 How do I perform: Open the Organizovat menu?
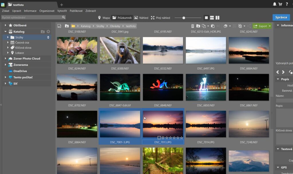(x=47, y=11)
